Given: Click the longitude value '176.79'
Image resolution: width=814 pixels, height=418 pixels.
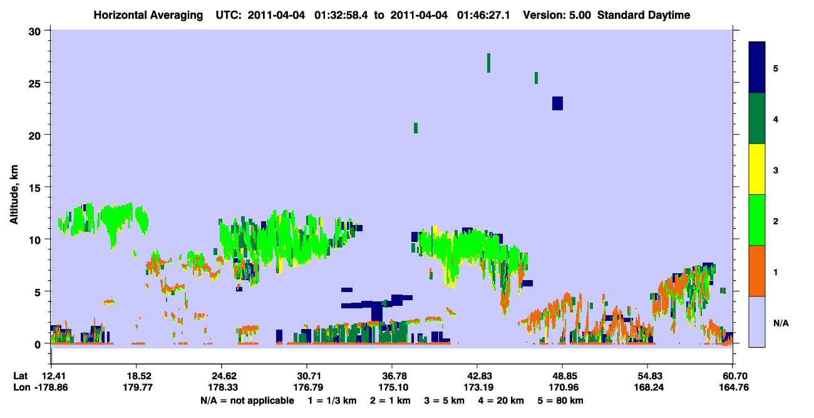Looking at the screenshot, I should point(307,387).
